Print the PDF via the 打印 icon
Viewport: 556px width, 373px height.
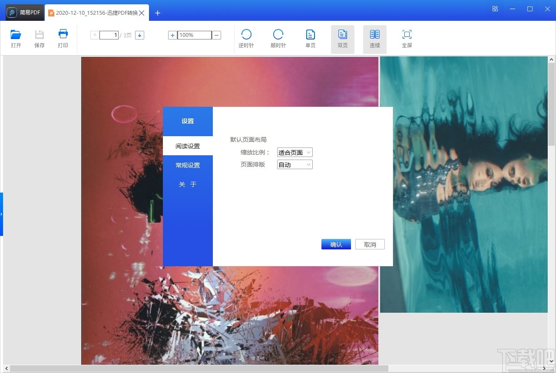click(63, 38)
